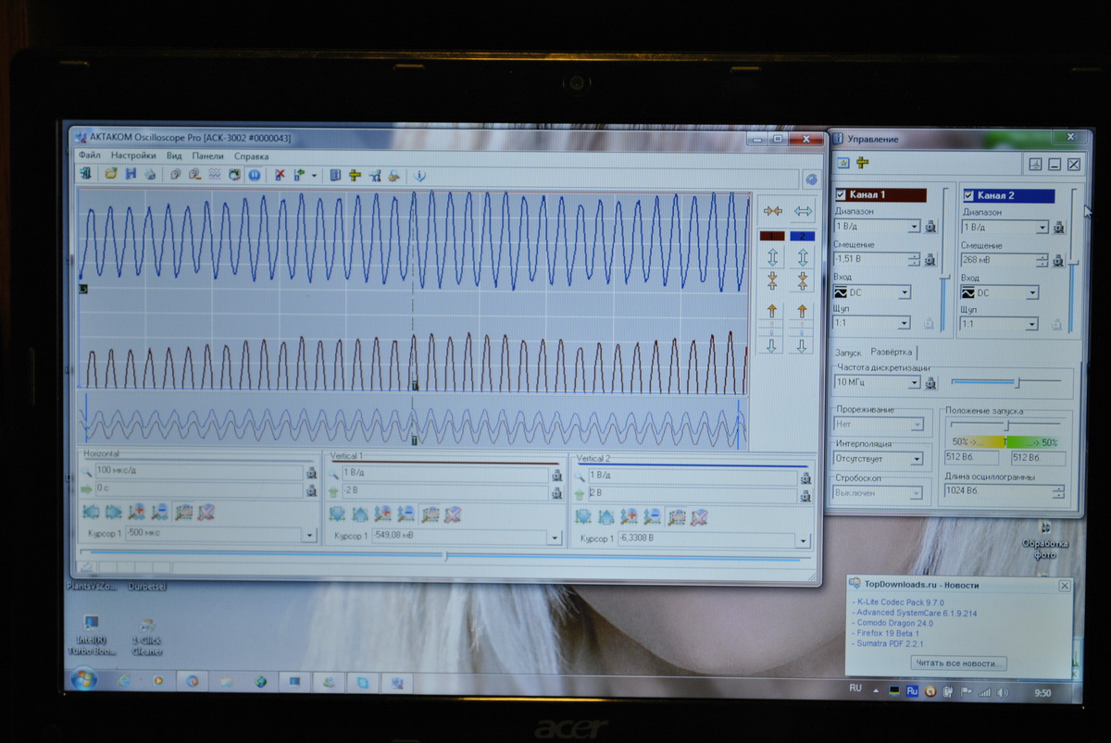Click the Читать все новости button
Screen dimensions: 1111x743
(958, 663)
